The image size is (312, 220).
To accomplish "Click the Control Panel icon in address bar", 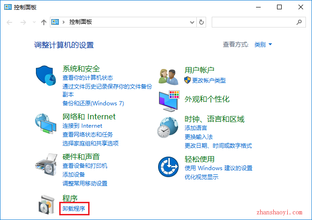I will [x=55, y=22].
